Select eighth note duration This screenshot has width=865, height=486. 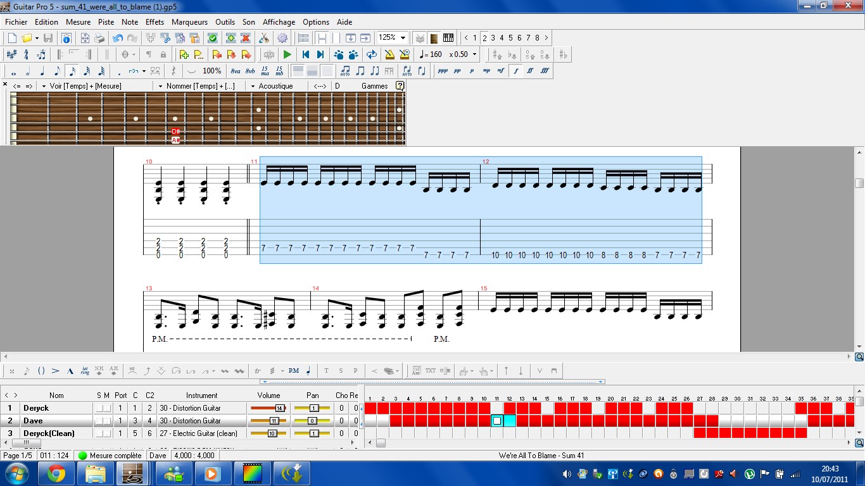[57, 71]
